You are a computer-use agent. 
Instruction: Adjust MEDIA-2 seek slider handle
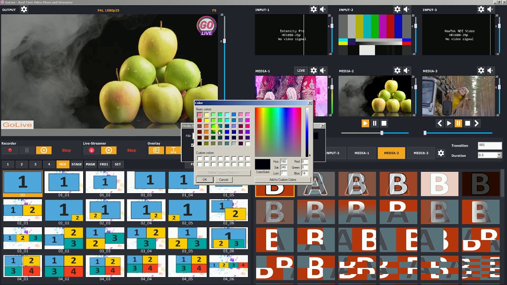(382, 133)
